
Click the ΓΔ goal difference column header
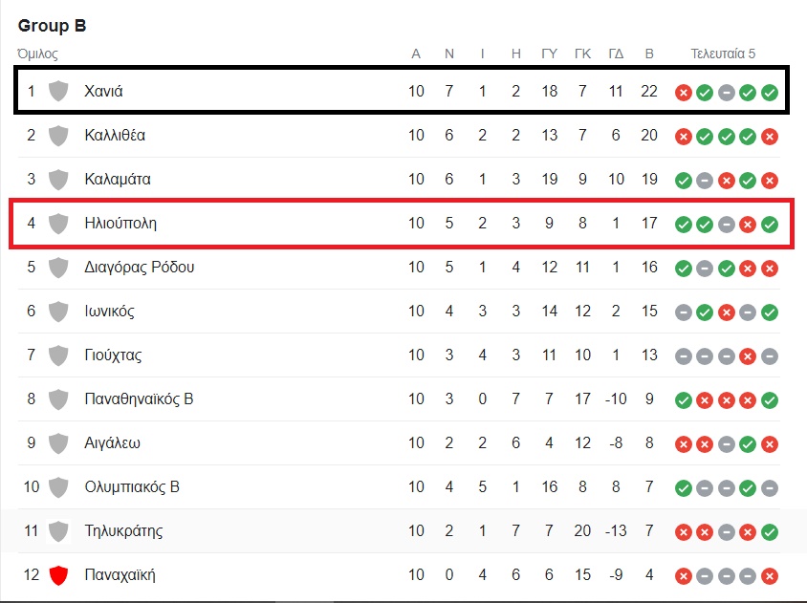tap(616, 54)
